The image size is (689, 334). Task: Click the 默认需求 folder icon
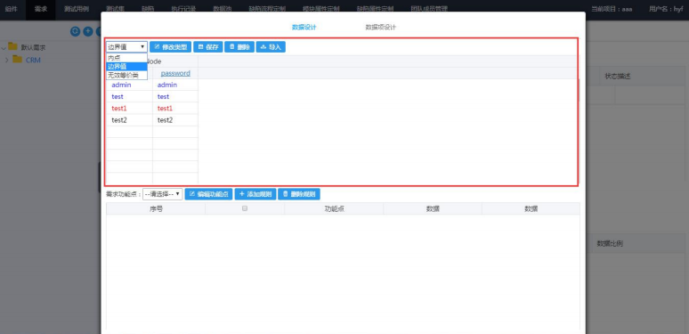(12, 46)
